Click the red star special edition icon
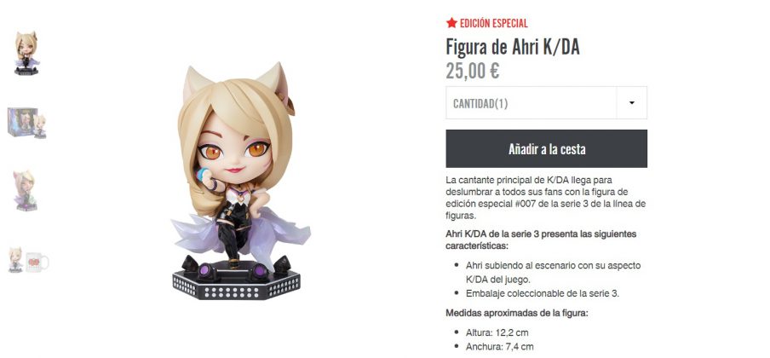The width and height of the screenshot is (770, 358). 451,23
